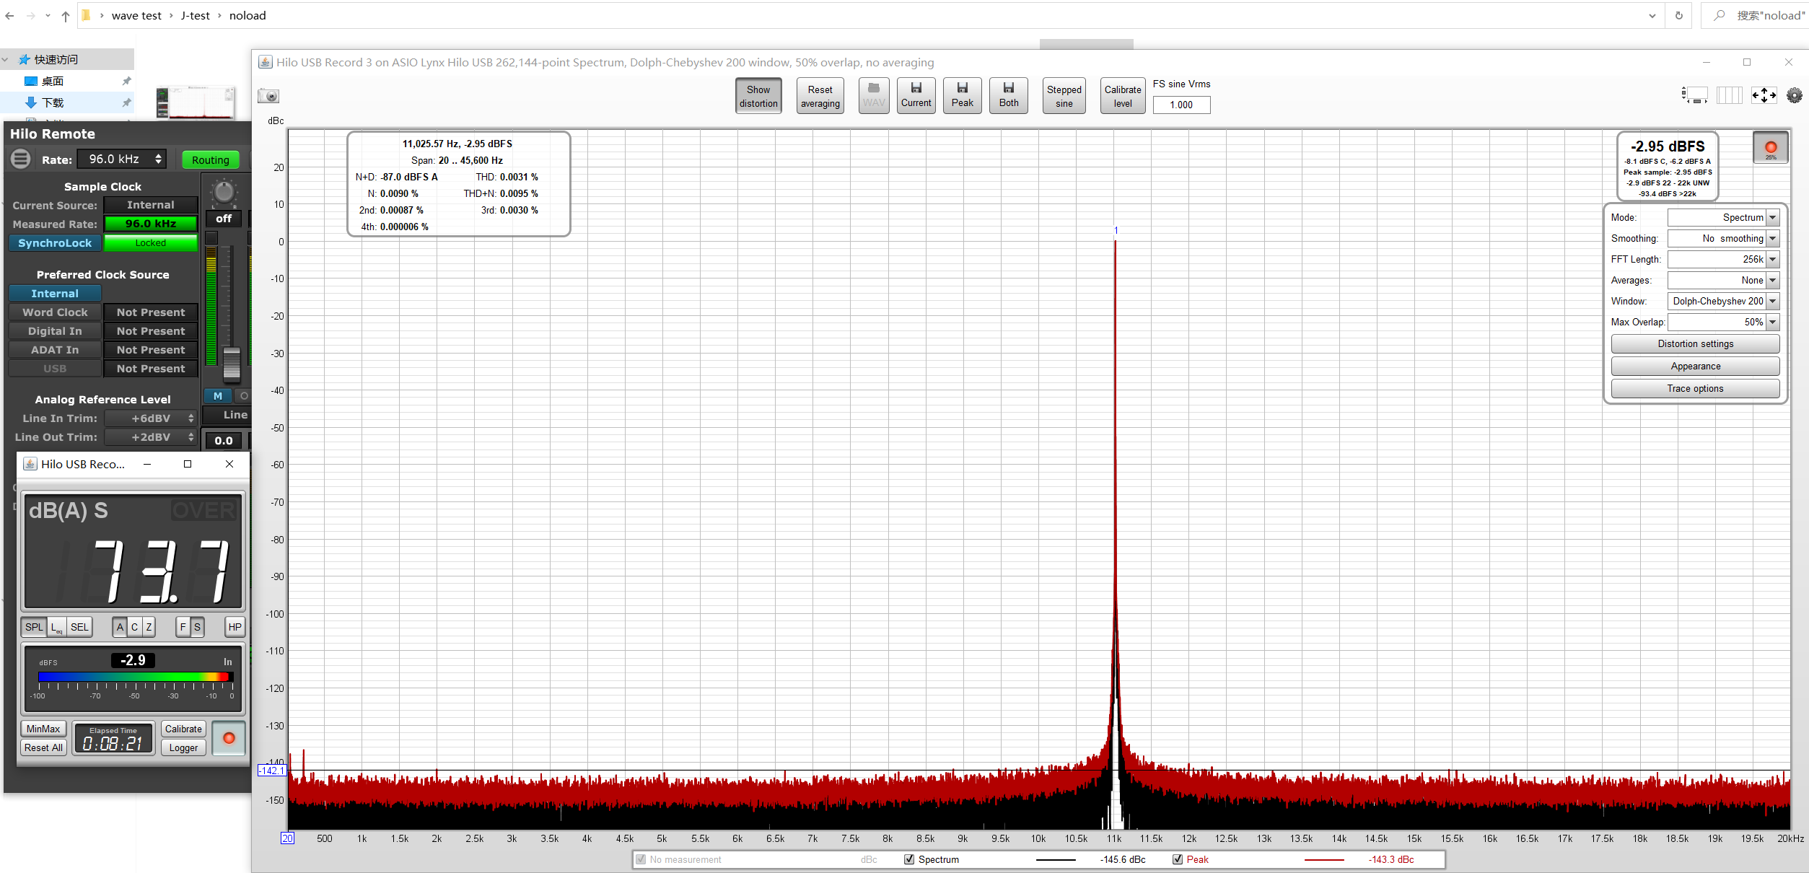Click 'noload' breadcrumb in address bar

248,16
